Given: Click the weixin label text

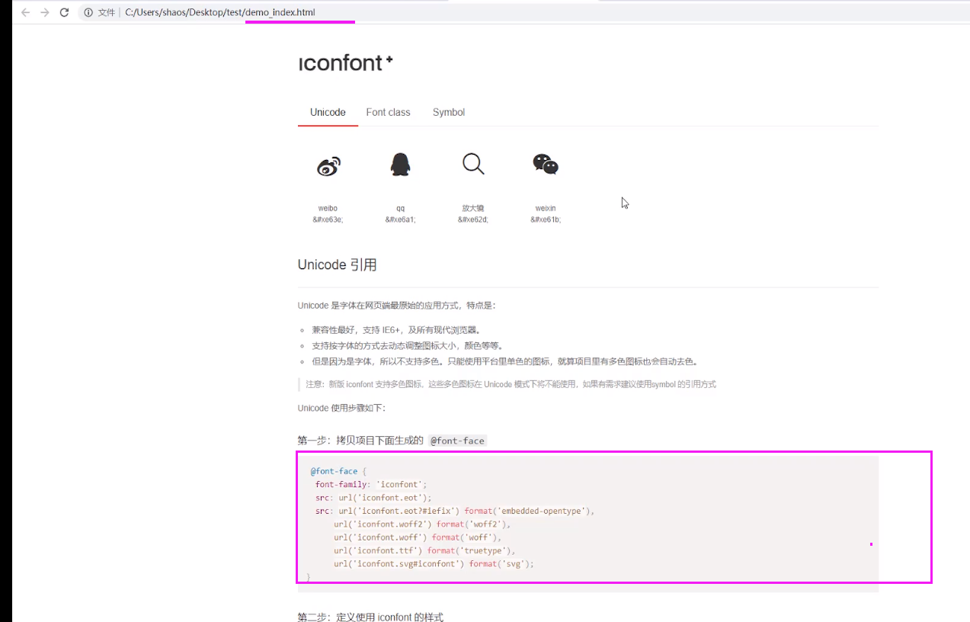Looking at the screenshot, I should click(x=546, y=208).
